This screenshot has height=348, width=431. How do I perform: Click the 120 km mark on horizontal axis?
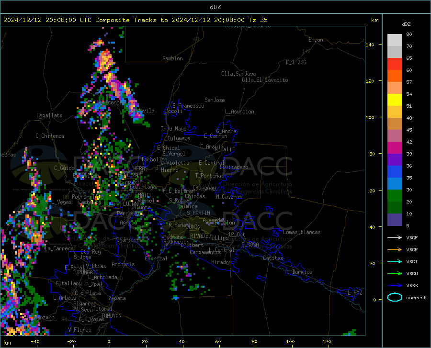pos(327,342)
